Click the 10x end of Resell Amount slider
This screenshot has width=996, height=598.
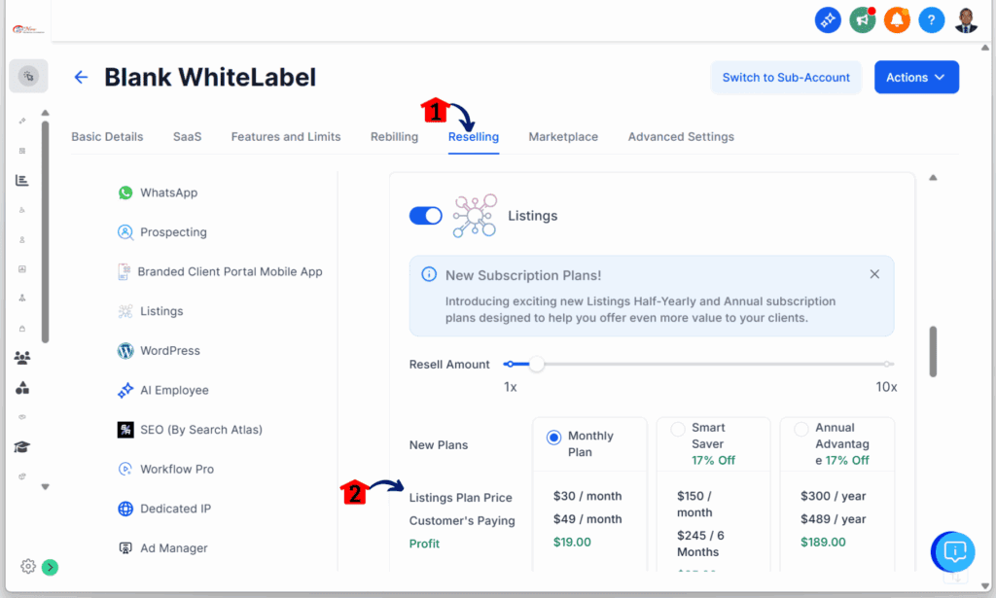(887, 365)
